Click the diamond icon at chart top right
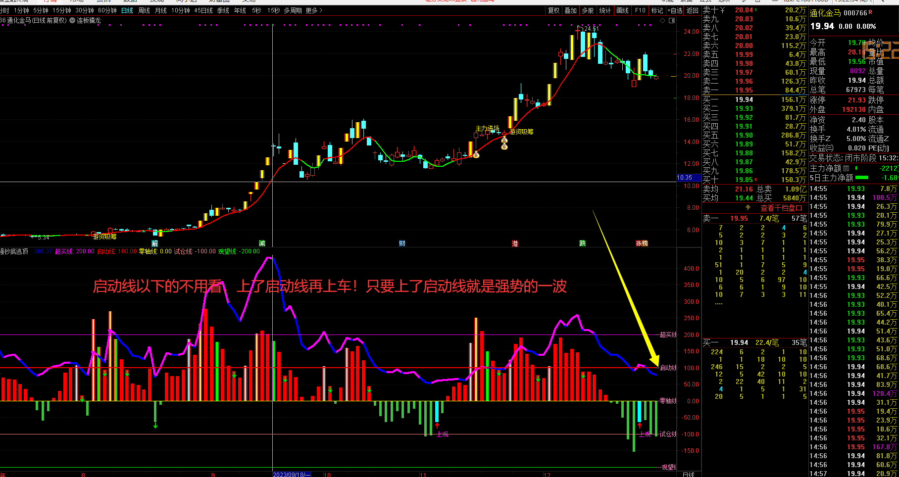Image resolution: width=899 pixels, height=477 pixels. [x=663, y=21]
